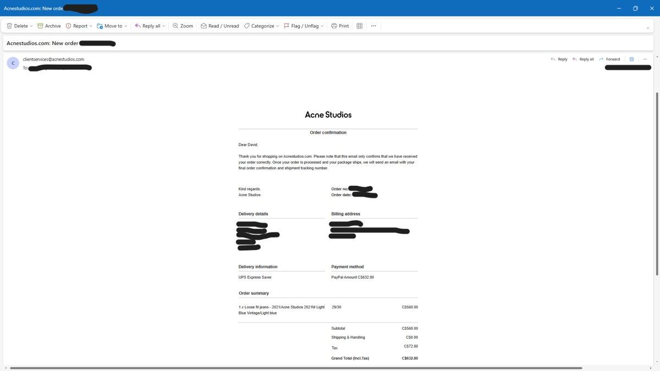Select the 'Order summary' heading
This screenshot has height=371, width=660.
[254, 293]
